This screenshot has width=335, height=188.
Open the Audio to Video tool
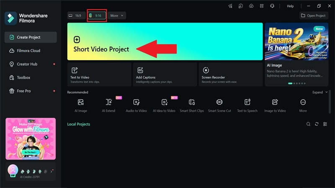[137, 106]
